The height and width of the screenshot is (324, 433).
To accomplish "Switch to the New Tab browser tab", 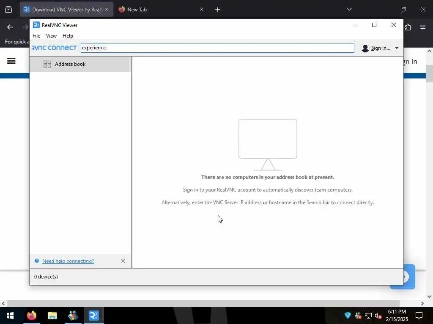I will coord(161,9).
